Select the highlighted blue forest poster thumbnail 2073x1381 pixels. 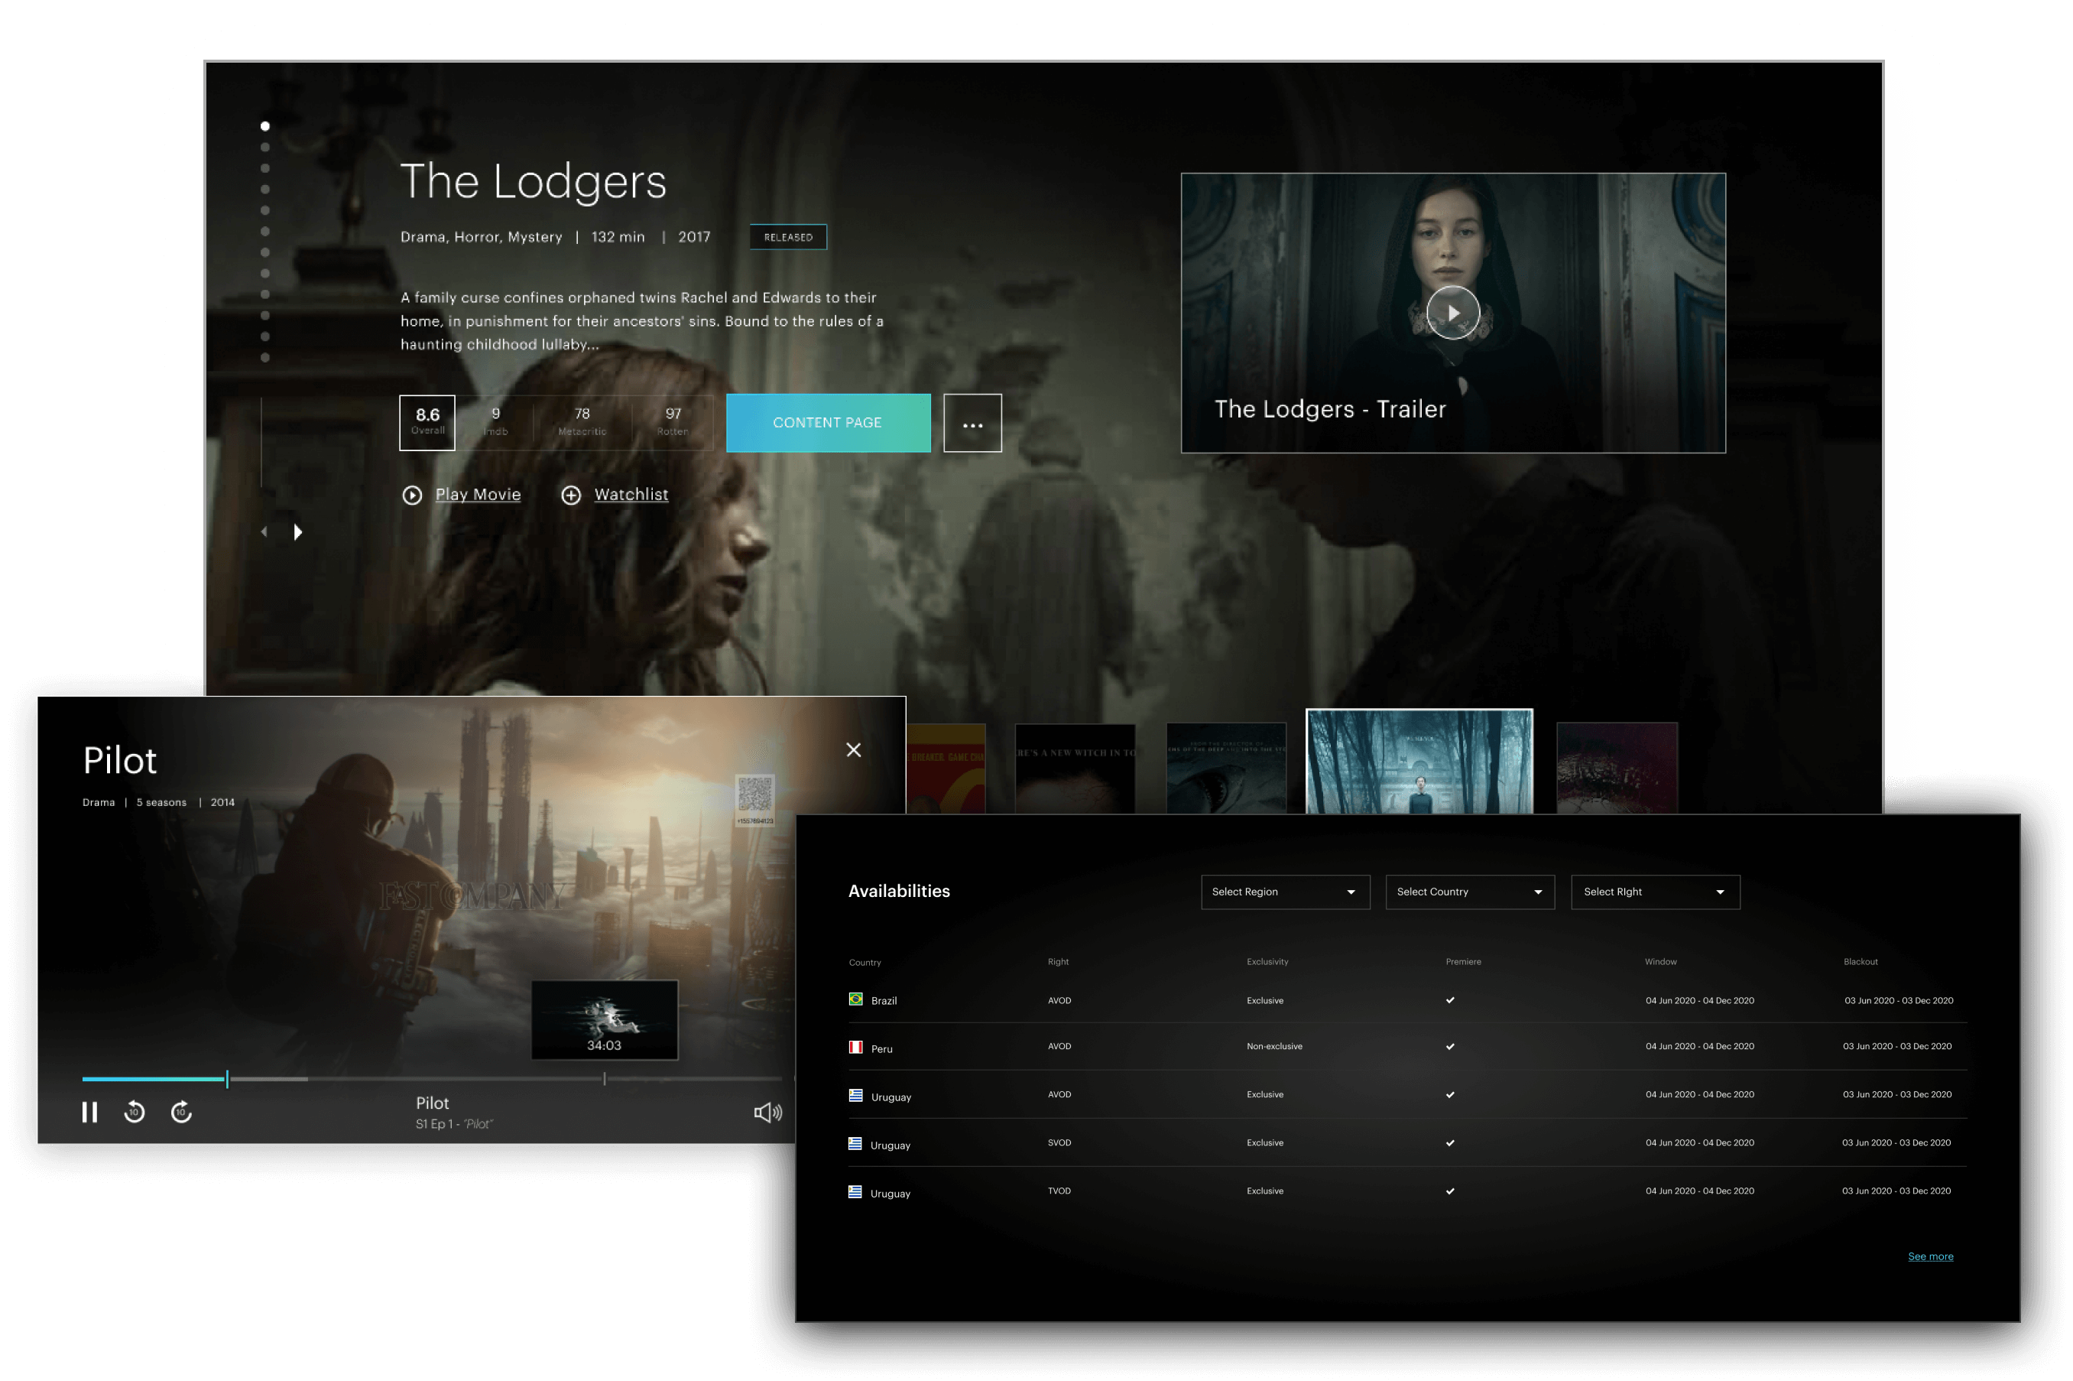click(x=1419, y=762)
